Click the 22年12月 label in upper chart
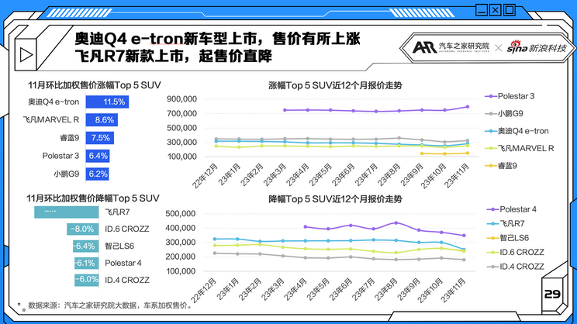This screenshot has height=324, width=577. pyautogui.click(x=206, y=176)
